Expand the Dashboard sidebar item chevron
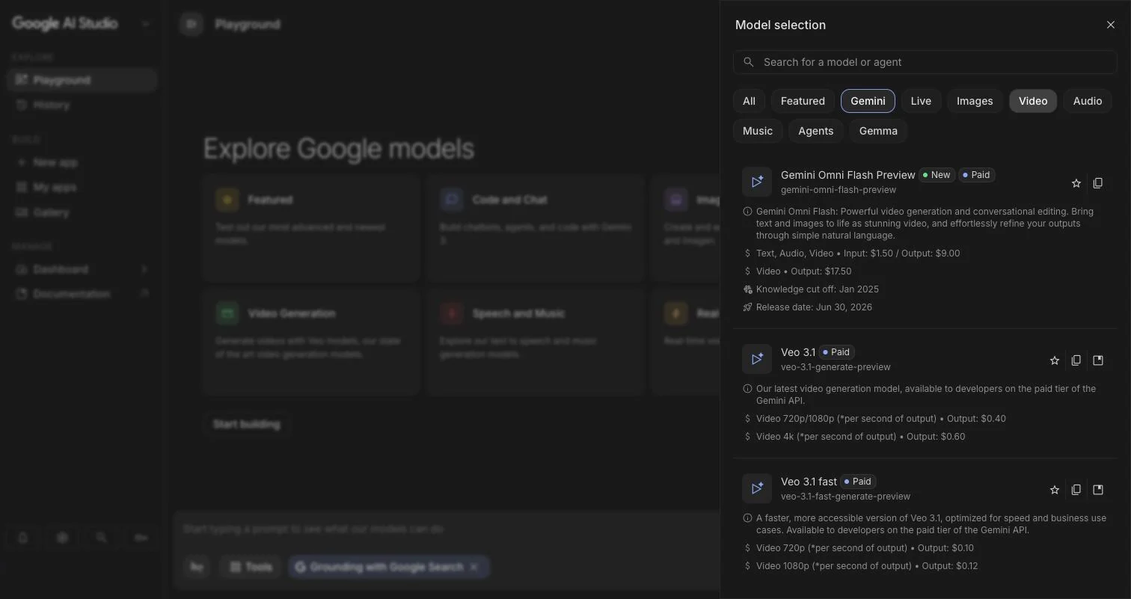This screenshot has width=1131, height=599. [x=144, y=269]
